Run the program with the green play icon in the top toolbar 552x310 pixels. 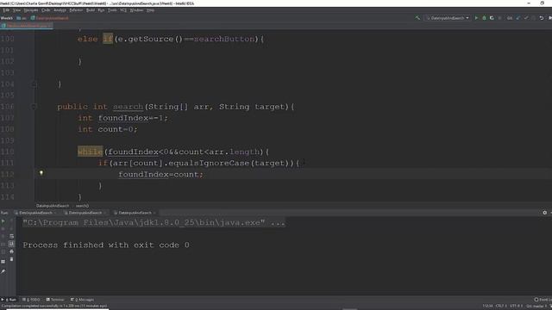click(476, 18)
